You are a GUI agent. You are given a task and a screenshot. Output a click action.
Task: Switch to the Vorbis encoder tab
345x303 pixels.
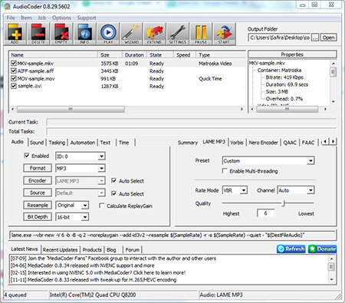tap(237, 143)
